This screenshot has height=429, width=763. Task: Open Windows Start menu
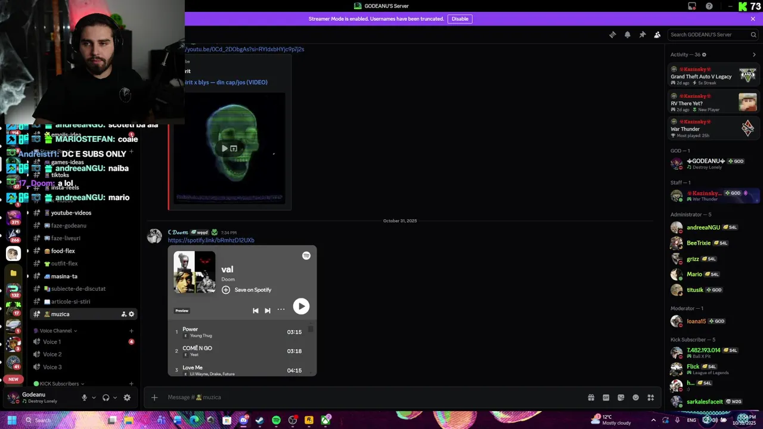coord(11,420)
